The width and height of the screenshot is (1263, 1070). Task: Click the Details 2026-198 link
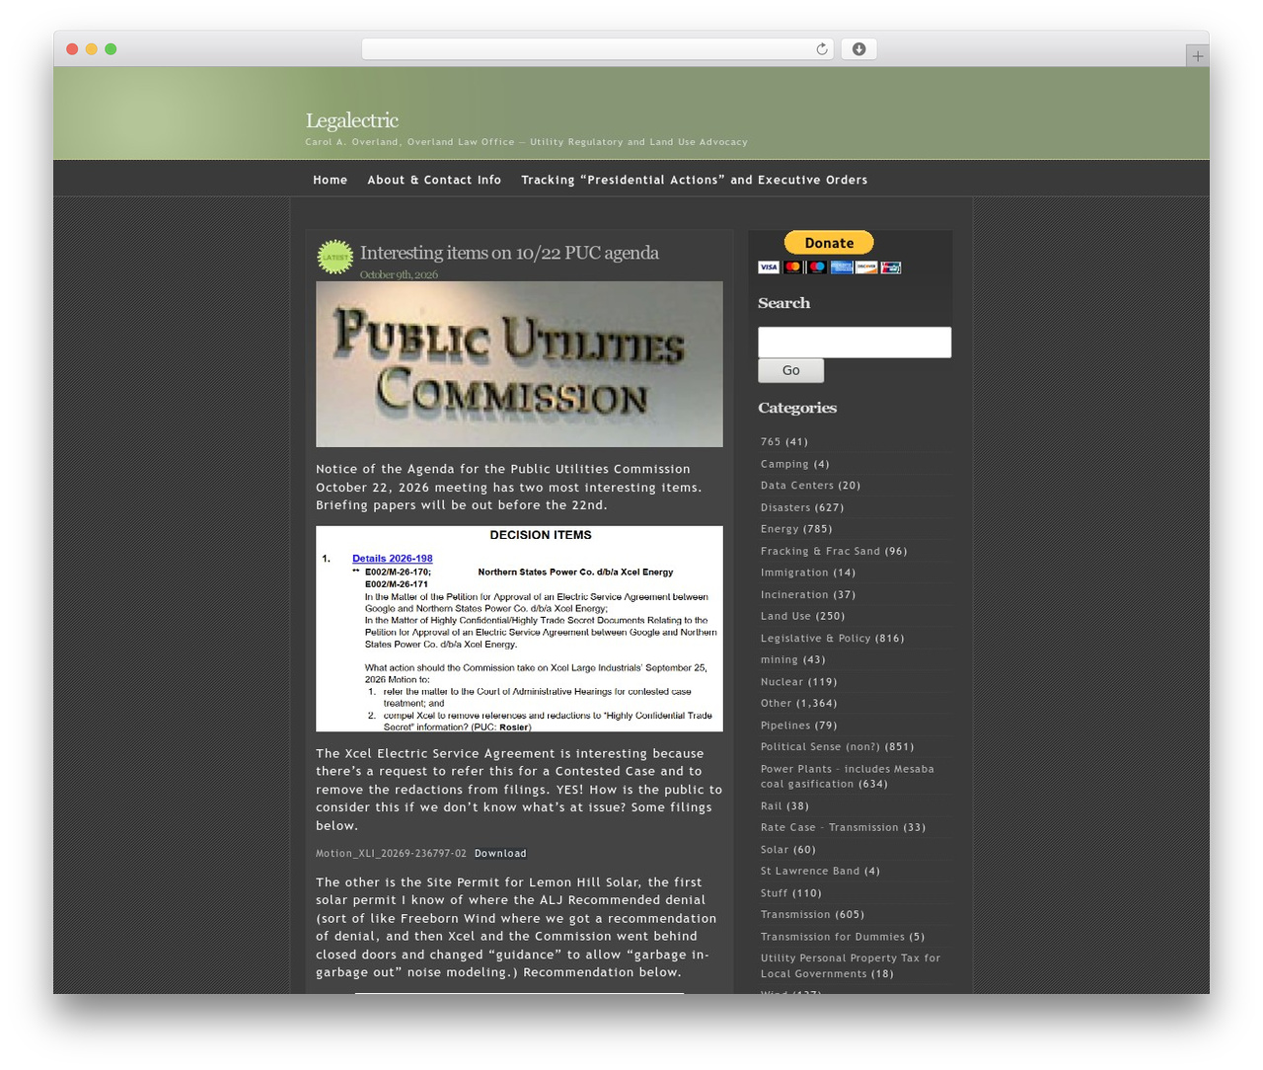pos(392,559)
